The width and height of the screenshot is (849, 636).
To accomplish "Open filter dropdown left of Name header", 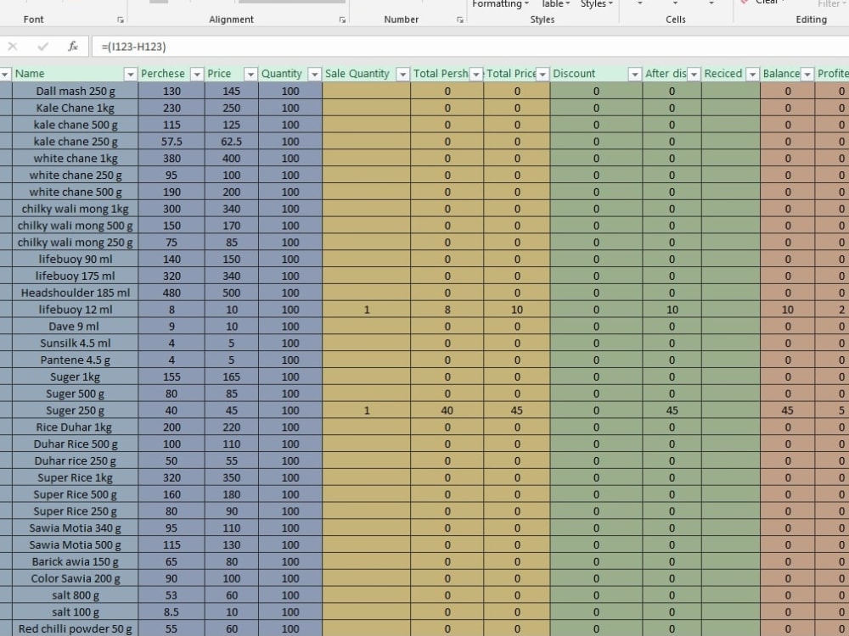I will [5, 74].
